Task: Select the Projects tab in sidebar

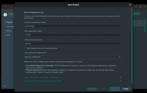Action: pyautogui.click(x=9, y=22)
